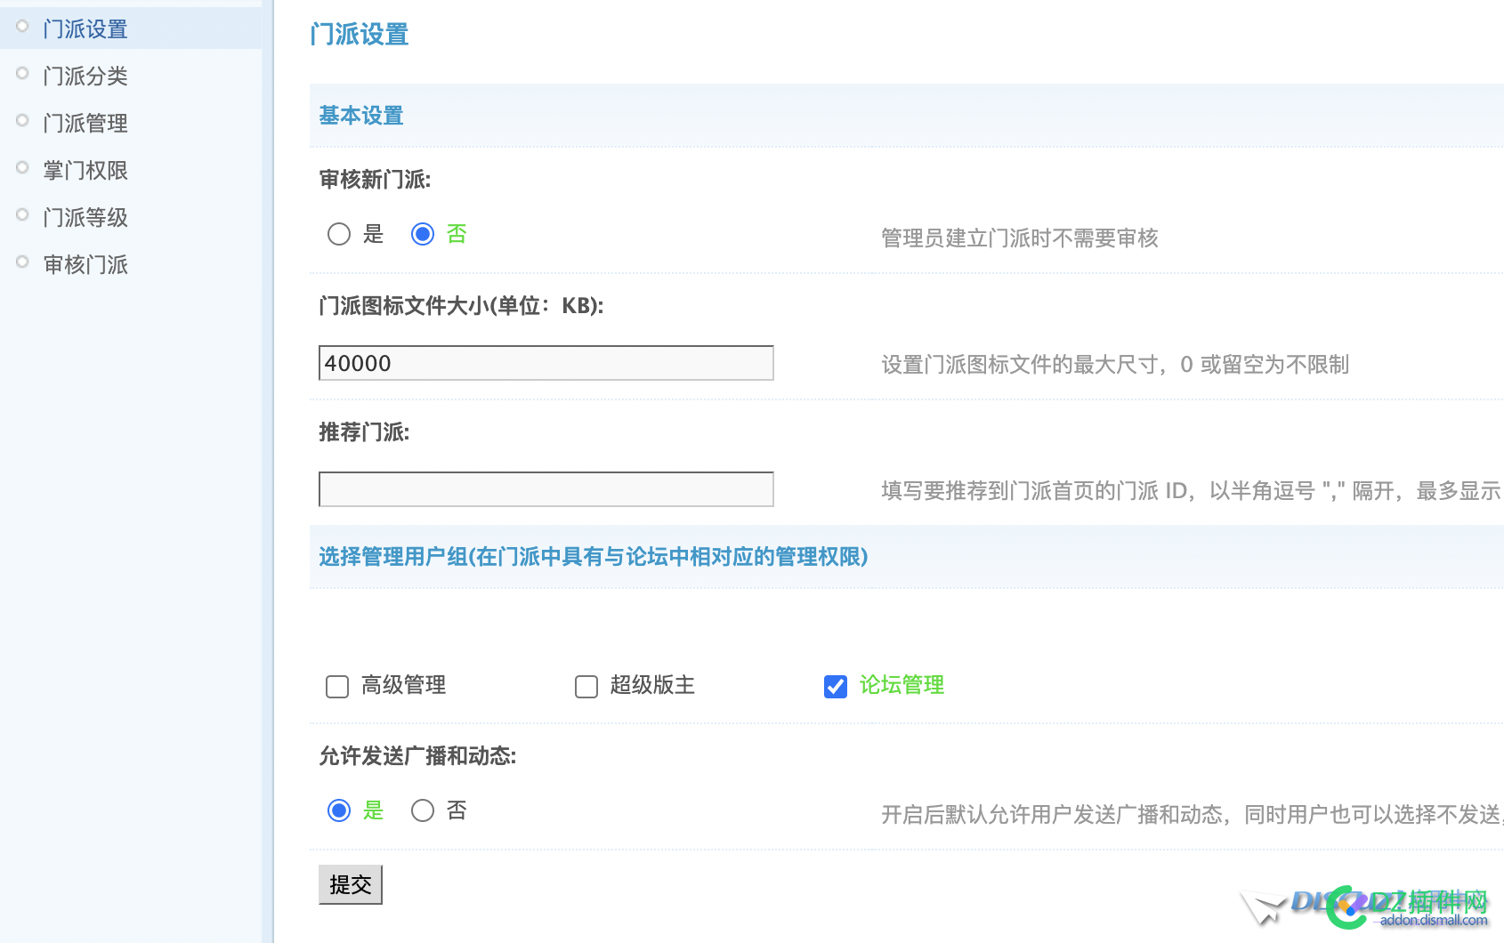Click the 门派设置 page title
1504x943 pixels.
[360, 35]
